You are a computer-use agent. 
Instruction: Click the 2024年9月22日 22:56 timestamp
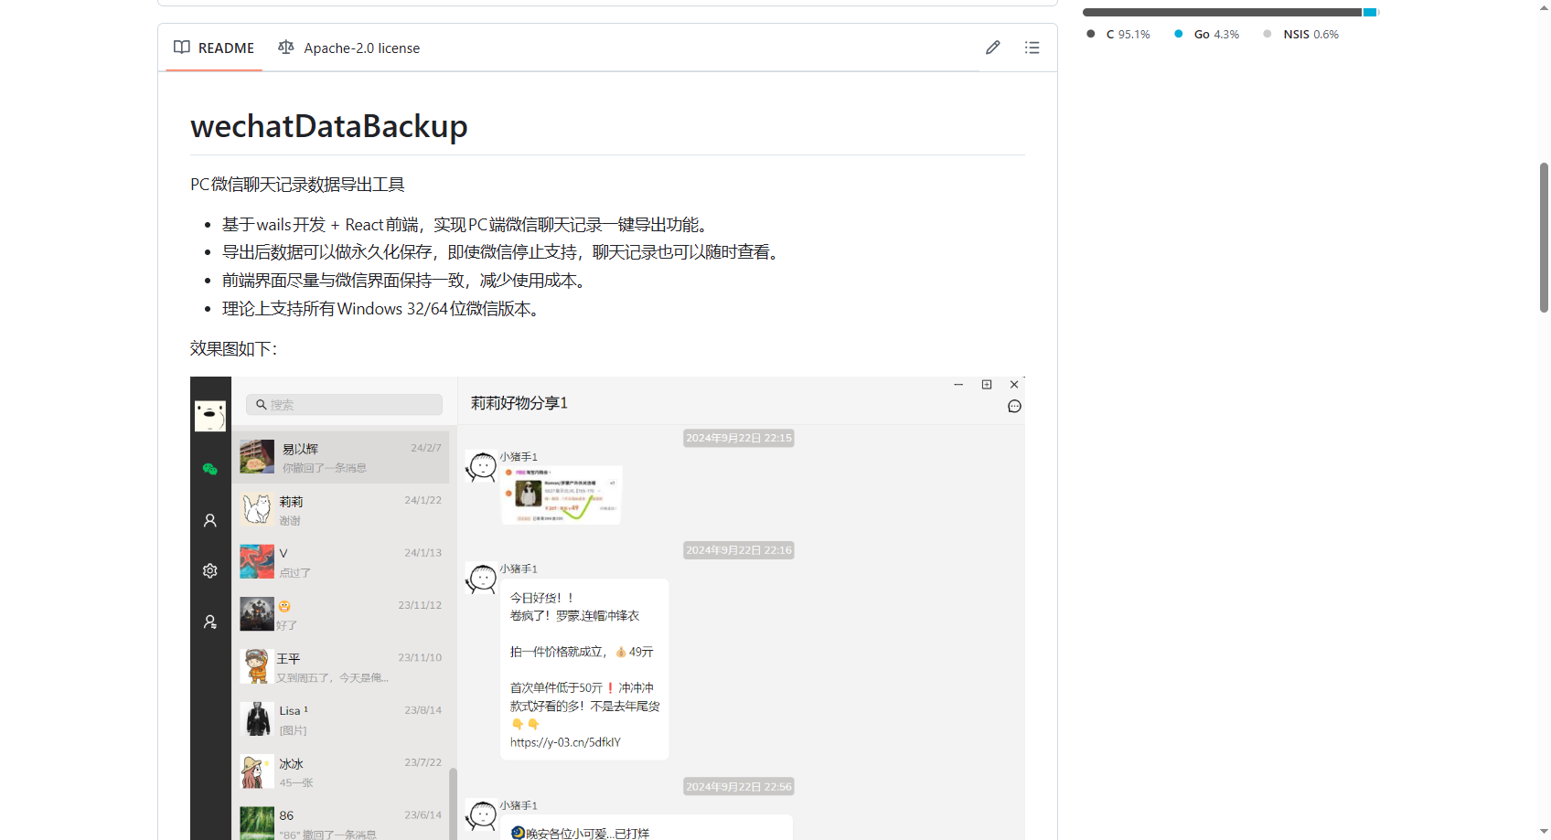(x=739, y=787)
